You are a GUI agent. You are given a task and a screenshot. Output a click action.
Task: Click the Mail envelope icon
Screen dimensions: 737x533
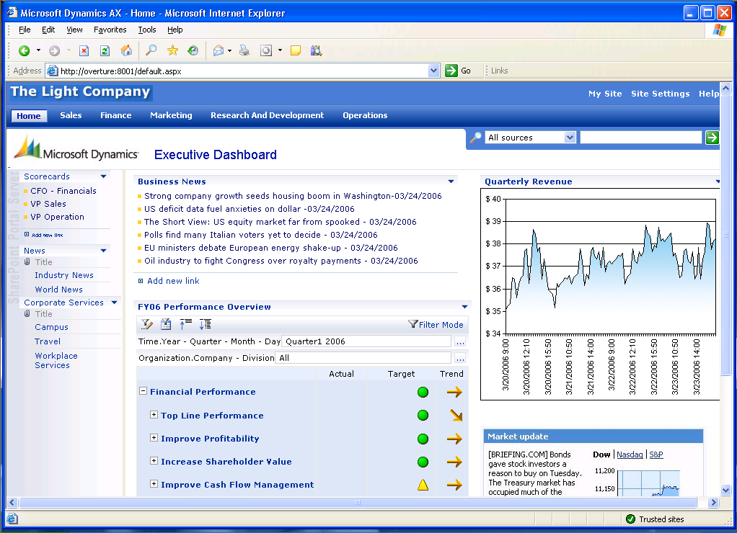click(218, 50)
